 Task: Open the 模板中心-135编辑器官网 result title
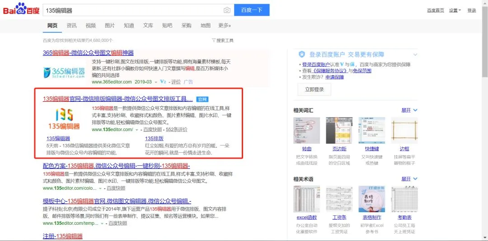coord(117,200)
